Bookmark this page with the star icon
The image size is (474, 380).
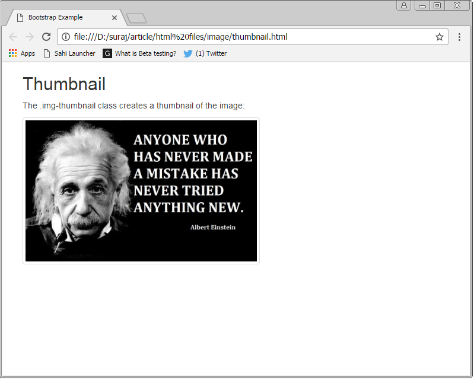439,37
